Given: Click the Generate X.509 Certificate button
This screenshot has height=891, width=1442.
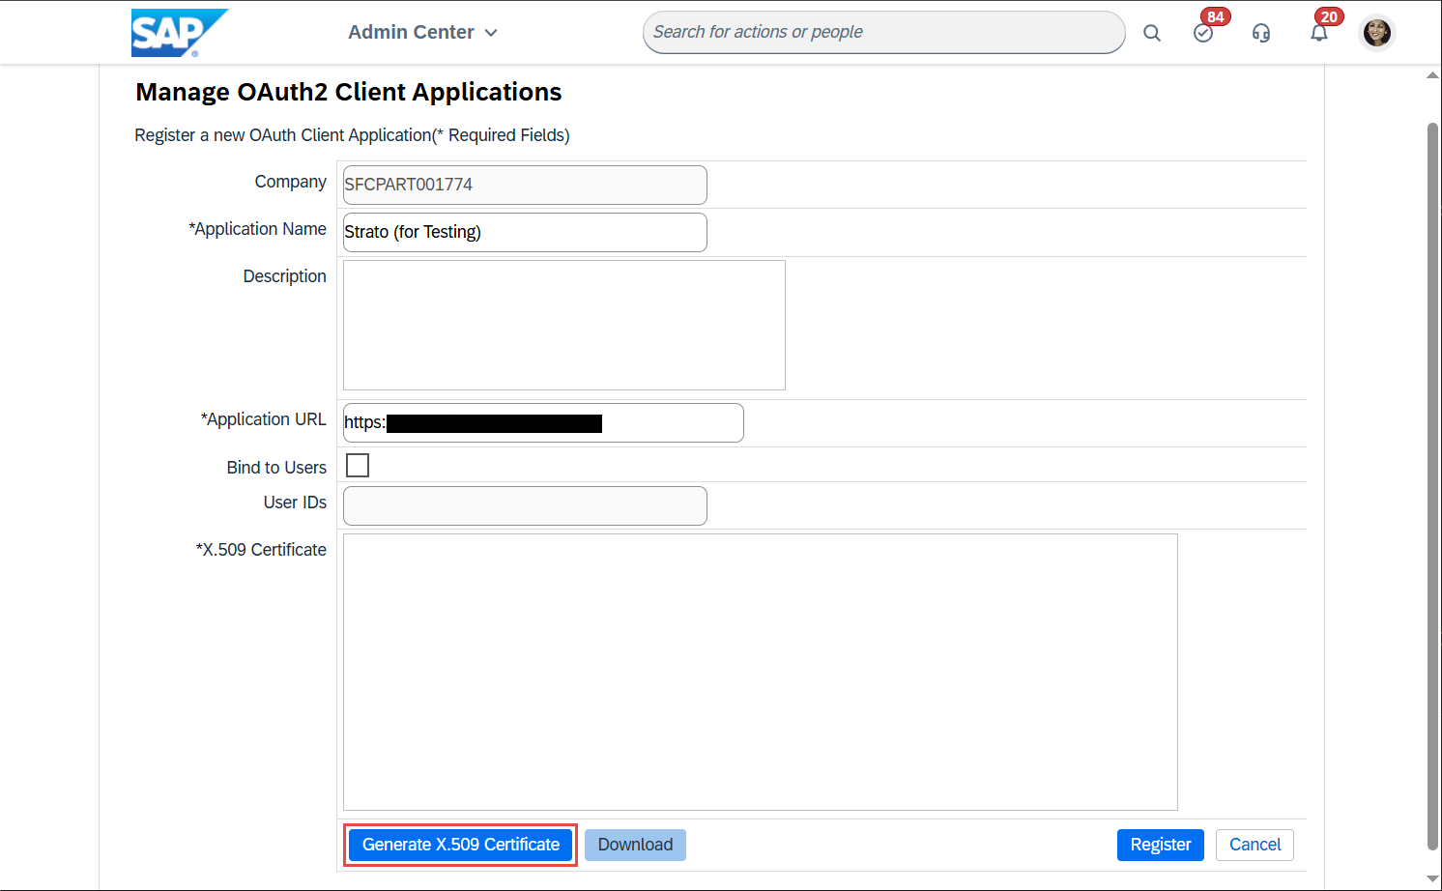Looking at the screenshot, I should (x=460, y=845).
